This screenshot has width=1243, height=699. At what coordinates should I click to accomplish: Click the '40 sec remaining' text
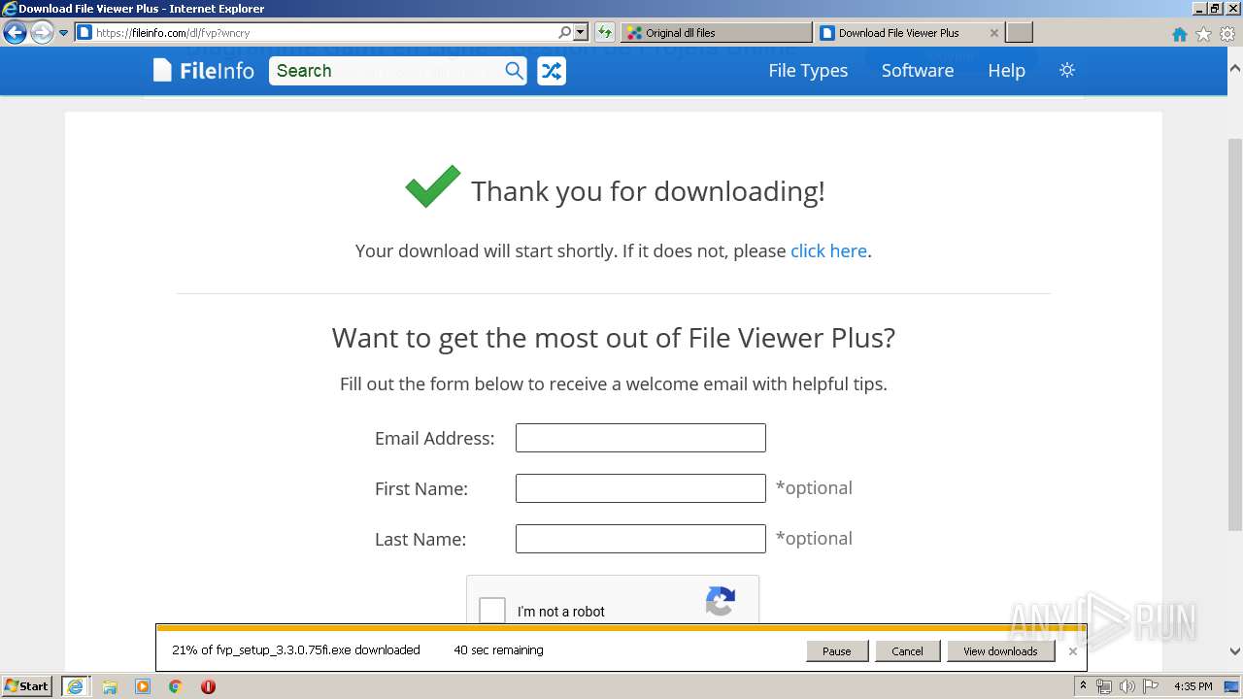pyautogui.click(x=498, y=650)
